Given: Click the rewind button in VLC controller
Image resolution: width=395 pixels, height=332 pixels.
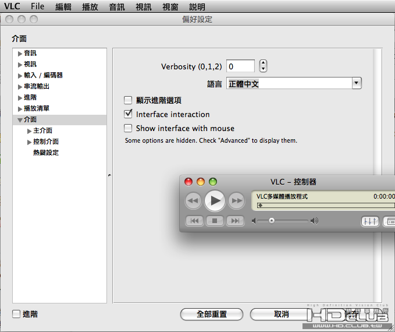Looking at the screenshot, I should point(193,201).
